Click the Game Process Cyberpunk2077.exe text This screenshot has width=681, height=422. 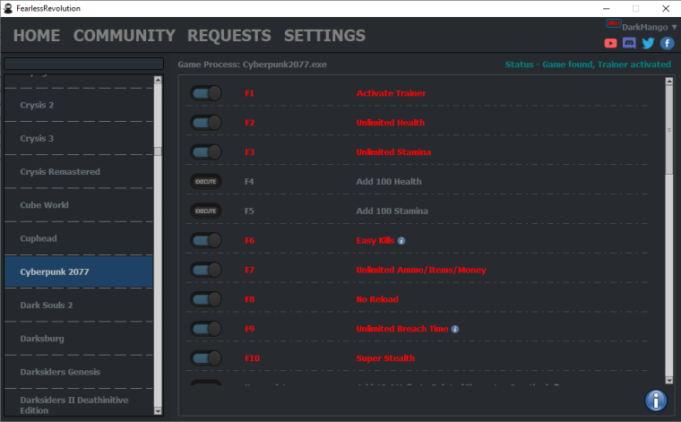click(x=253, y=65)
